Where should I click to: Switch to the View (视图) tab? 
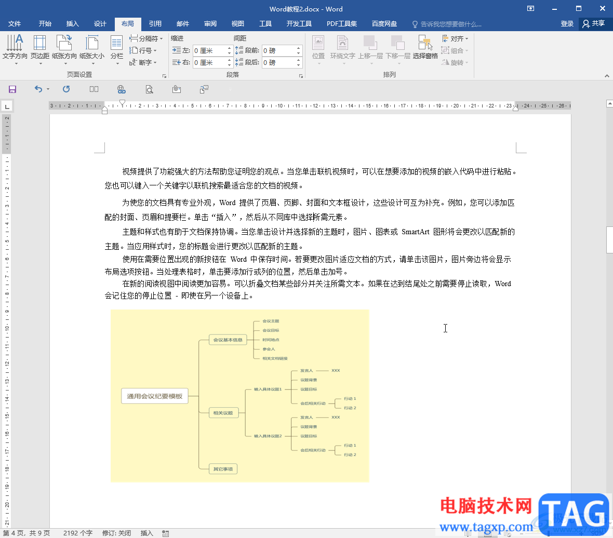tap(238, 24)
